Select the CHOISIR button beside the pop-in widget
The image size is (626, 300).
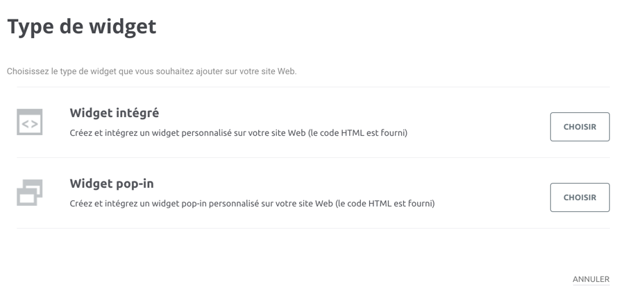pos(580,197)
